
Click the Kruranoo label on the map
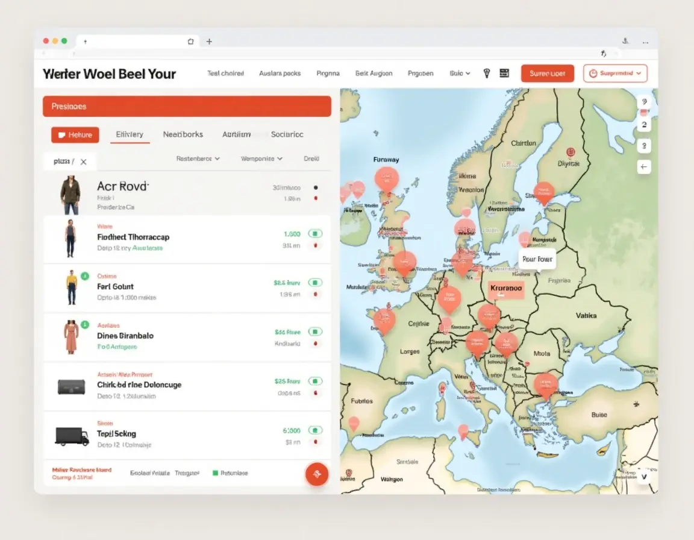506,288
